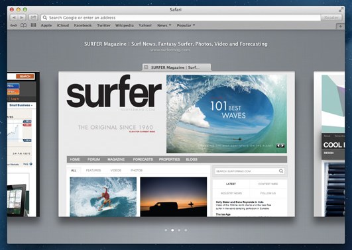Click the Reader button
The height and width of the screenshot is (250, 352).
click(x=331, y=17)
